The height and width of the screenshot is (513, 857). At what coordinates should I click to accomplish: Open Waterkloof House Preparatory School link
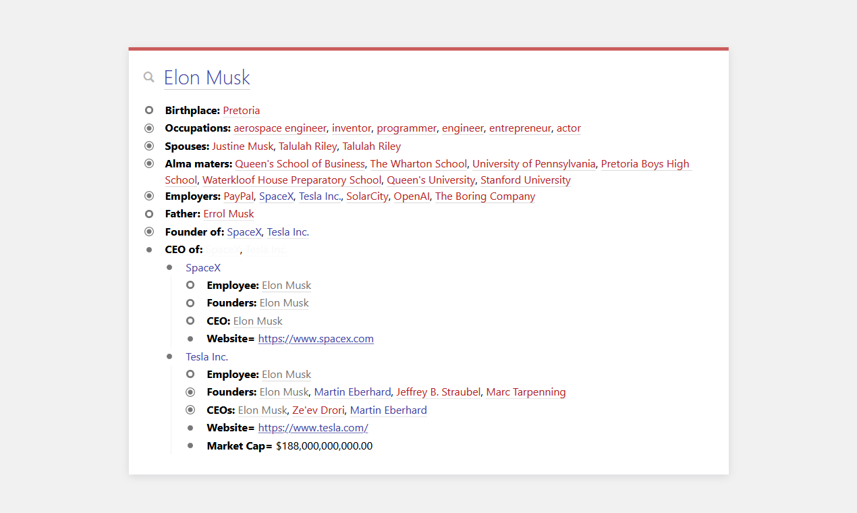[292, 180]
